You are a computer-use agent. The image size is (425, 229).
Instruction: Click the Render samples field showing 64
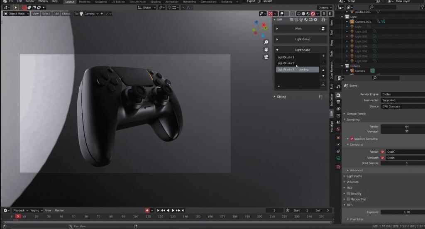click(x=403, y=127)
